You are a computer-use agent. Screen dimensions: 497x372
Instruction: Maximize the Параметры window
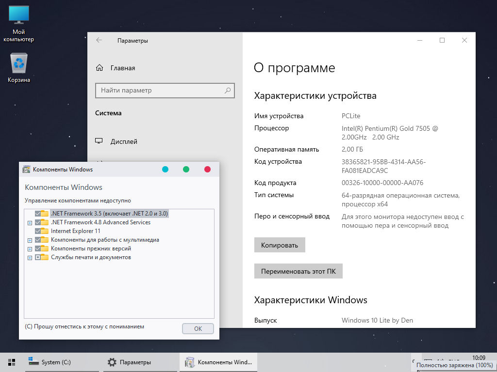pos(442,41)
